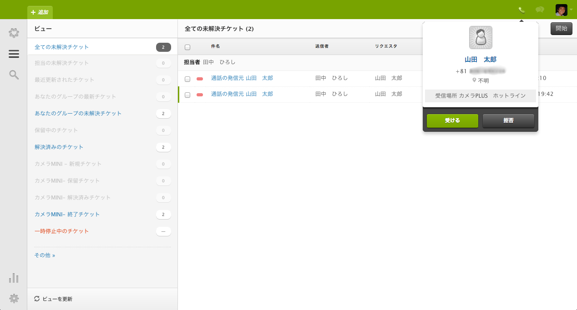This screenshot has height=310, width=577.
Task: Open caller profile link 山田 太郎 in popup
Action: click(x=481, y=60)
